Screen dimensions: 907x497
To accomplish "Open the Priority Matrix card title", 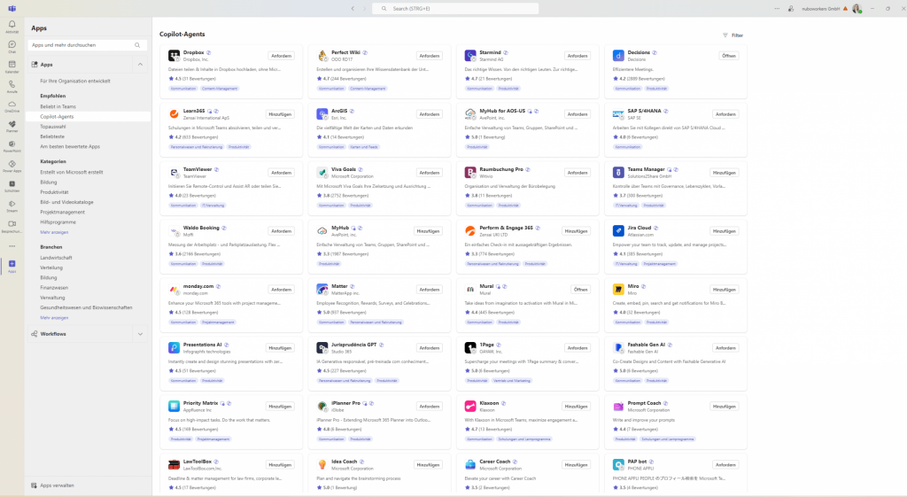I will tap(201, 403).
